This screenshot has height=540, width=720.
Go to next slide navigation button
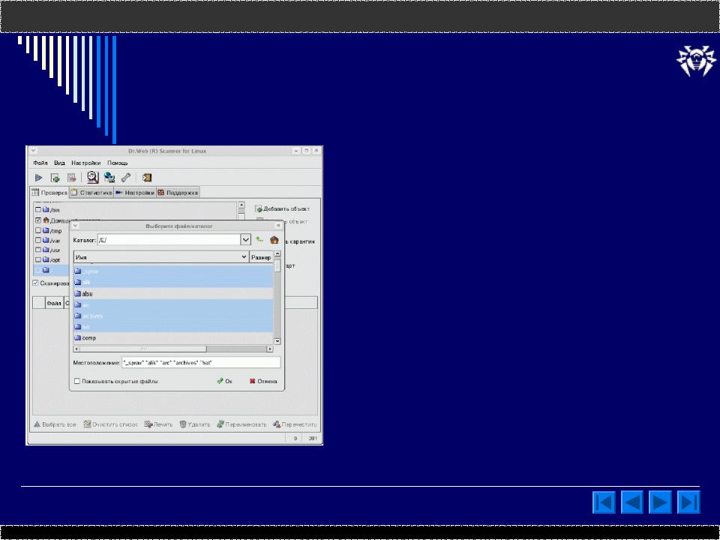click(660, 502)
